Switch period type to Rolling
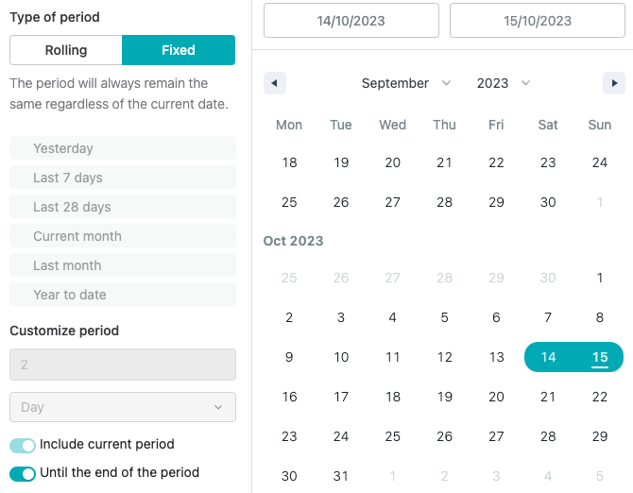The height and width of the screenshot is (493, 633). [66, 50]
